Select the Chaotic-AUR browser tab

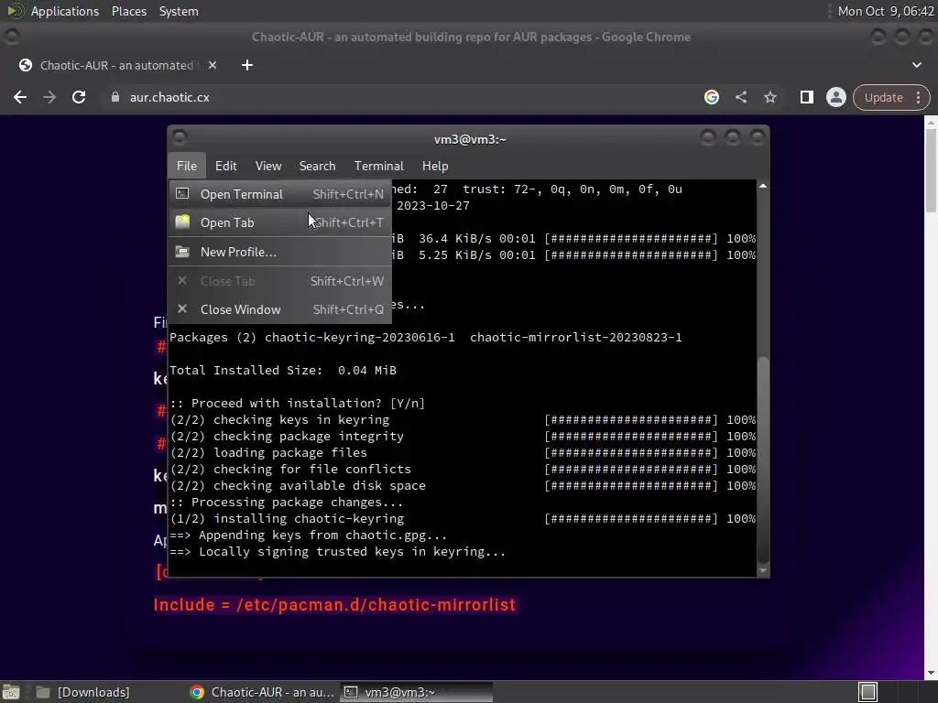pos(116,65)
